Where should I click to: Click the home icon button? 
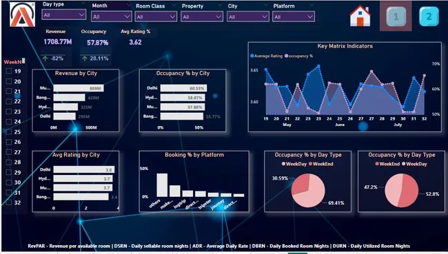[x=360, y=16]
